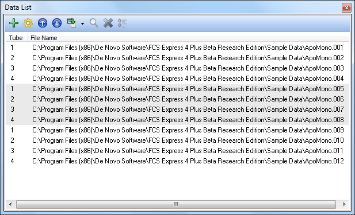This screenshot has width=355, height=215.
Task: Select the row ending ApoMono.008
Action: pyautogui.click(x=177, y=120)
